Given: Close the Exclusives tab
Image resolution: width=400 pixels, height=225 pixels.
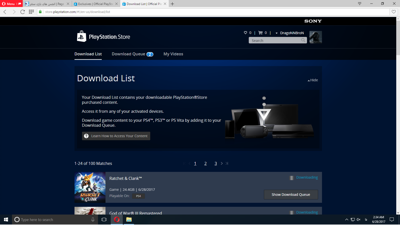Looking at the screenshot, I should pyautogui.click(x=116, y=4).
